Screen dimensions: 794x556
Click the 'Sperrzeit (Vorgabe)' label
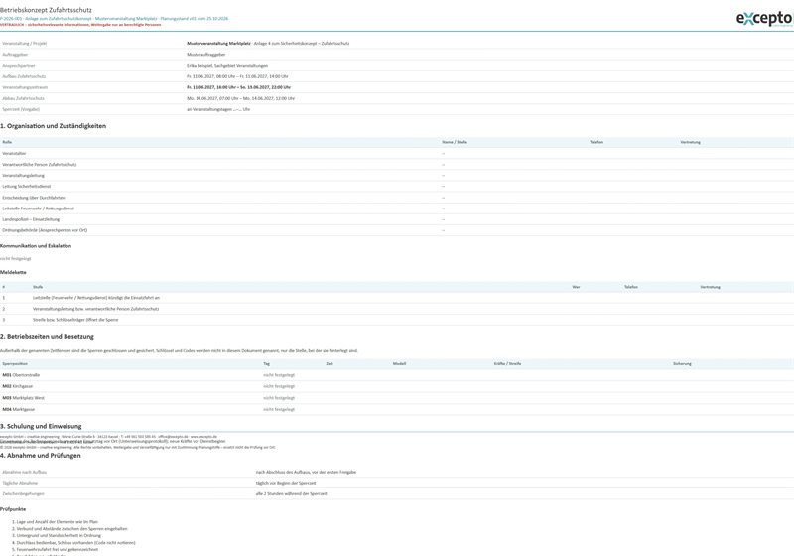(21, 109)
